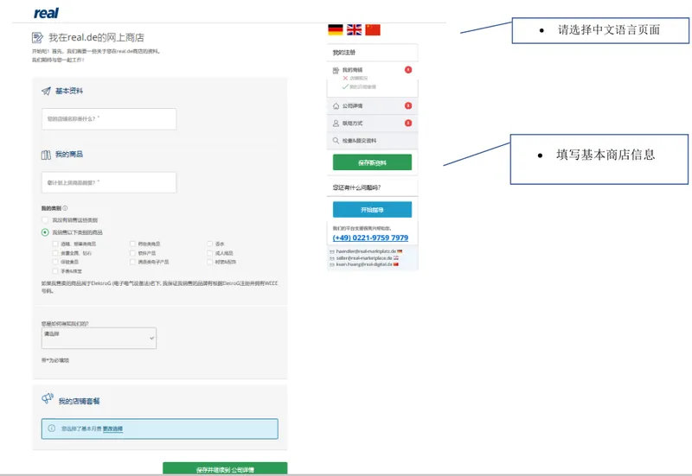Open the 请选择 dropdown
This screenshot has width=692, height=476.
pos(99,338)
